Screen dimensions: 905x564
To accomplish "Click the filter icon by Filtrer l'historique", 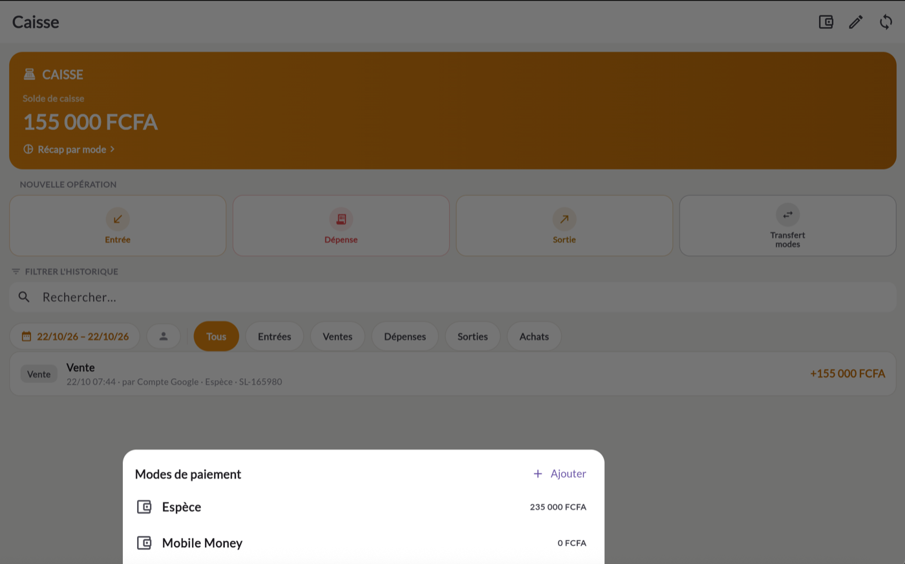I will click(x=16, y=272).
